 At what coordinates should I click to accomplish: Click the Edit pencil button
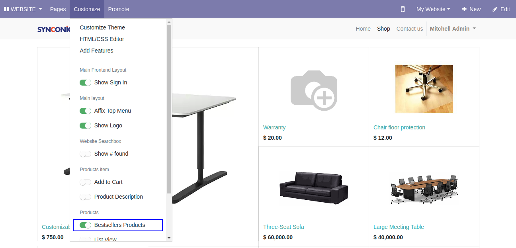(x=501, y=9)
